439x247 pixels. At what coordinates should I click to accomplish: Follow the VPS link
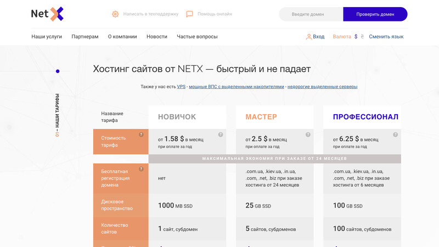[x=181, y=87]
